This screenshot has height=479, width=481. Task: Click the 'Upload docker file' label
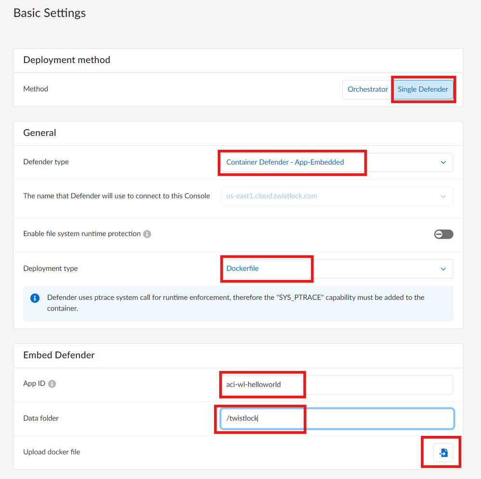pyautogui.click(x=52, y=452)
